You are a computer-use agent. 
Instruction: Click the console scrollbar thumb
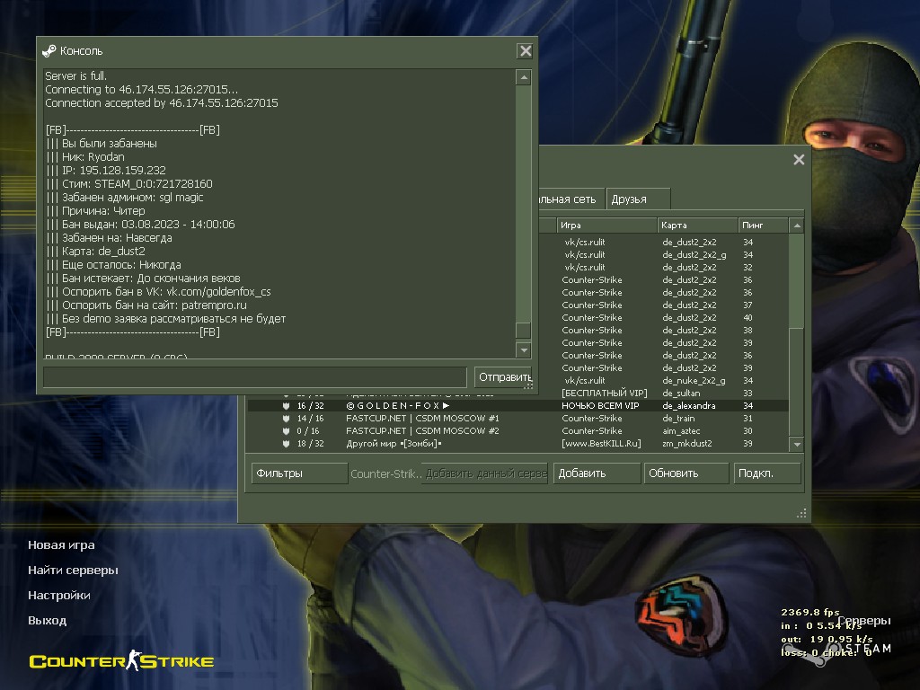[x=524, y=330]
